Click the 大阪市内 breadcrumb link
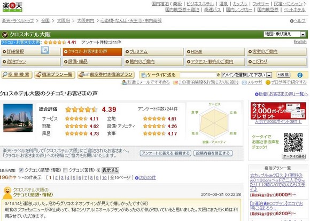This screenshot has height=221, width=310. tap(86, 21)
